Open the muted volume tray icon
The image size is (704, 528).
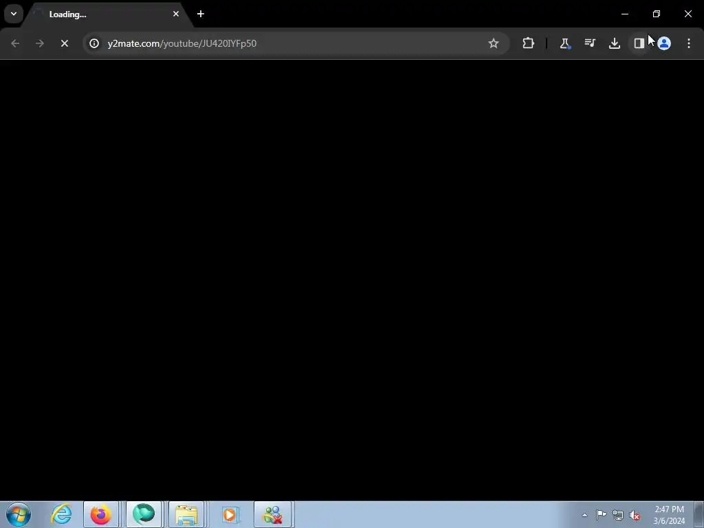tap(635, 516)
